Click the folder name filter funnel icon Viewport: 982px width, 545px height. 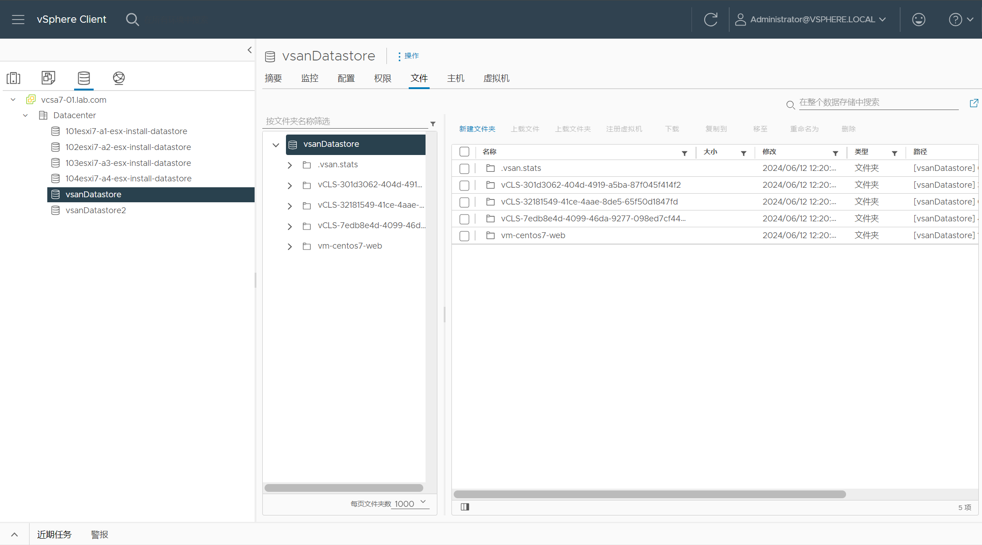pos(433,124)
